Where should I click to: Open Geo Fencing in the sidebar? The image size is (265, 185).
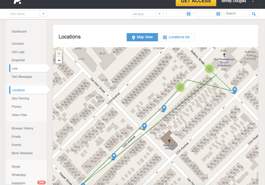[20, 98]
